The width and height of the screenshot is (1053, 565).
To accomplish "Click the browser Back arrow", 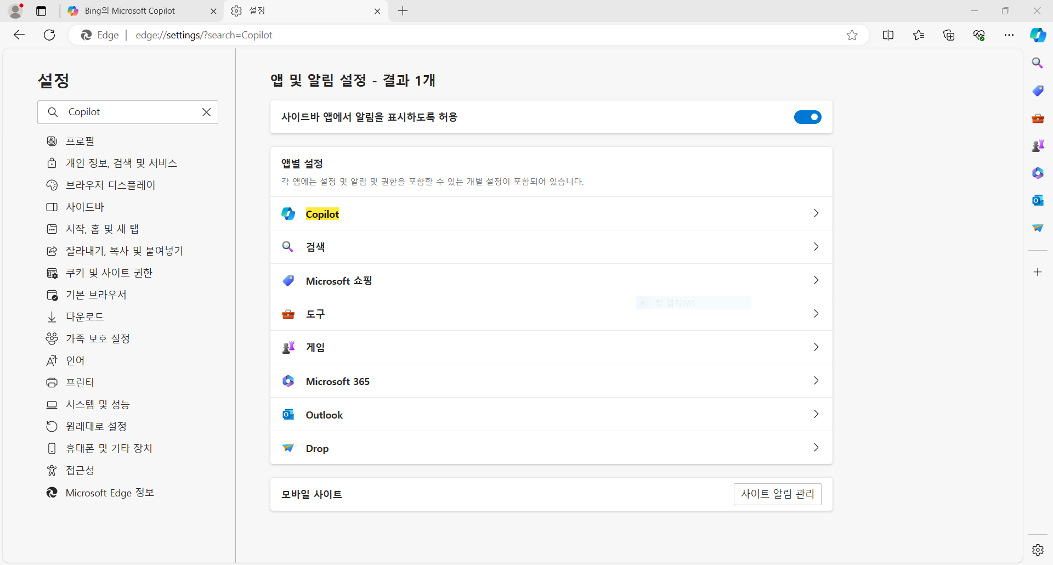I will click(x=19, y=35).
